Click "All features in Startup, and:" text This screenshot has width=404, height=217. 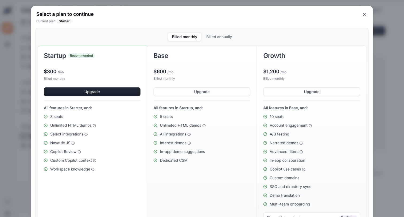click(178, 108)
